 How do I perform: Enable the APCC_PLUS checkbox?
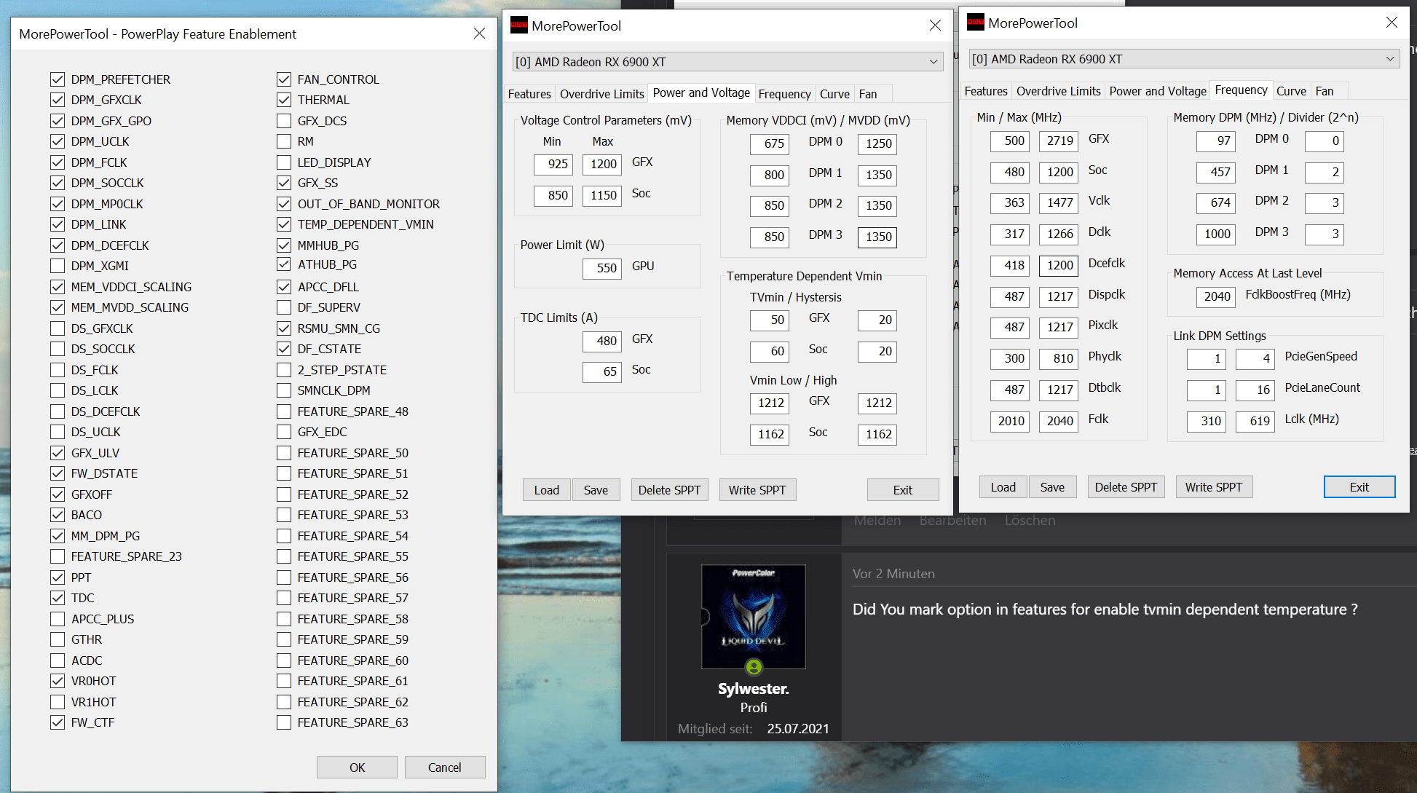(x=58, y=619)
